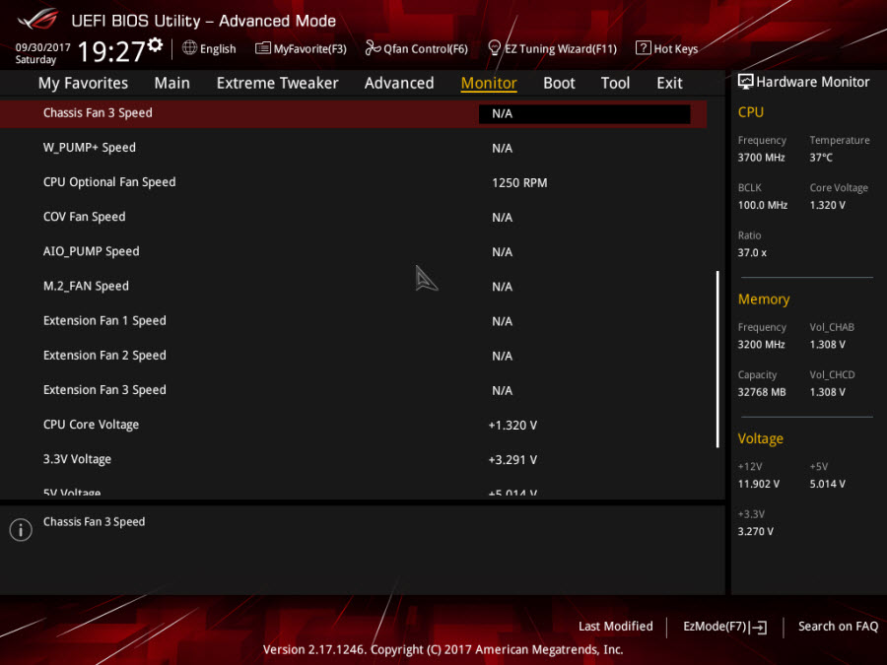
Task: Open the Extreme Tweaker tab
Action: [277, 83]
